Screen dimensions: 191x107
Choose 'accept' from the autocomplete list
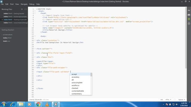point(80,74)
